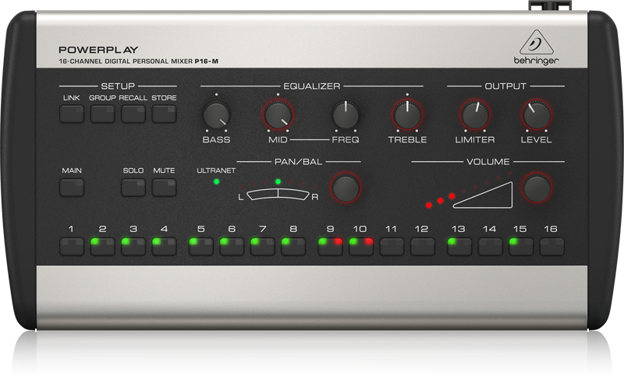Select channel 6 button
The image size is (624, 376).
pos(232,247)
